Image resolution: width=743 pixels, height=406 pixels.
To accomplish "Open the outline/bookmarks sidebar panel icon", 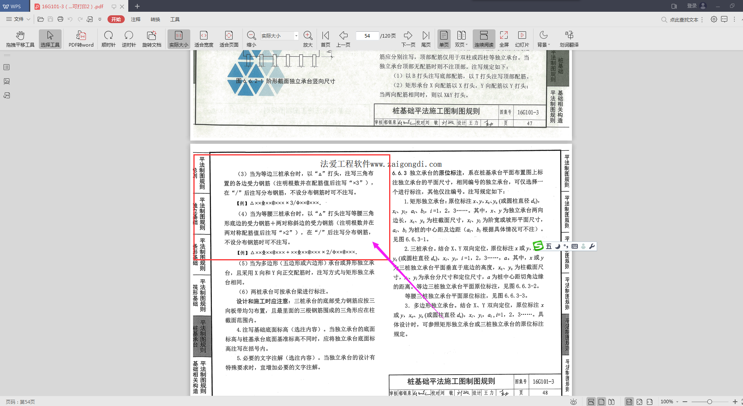I will tap(7, 67).
